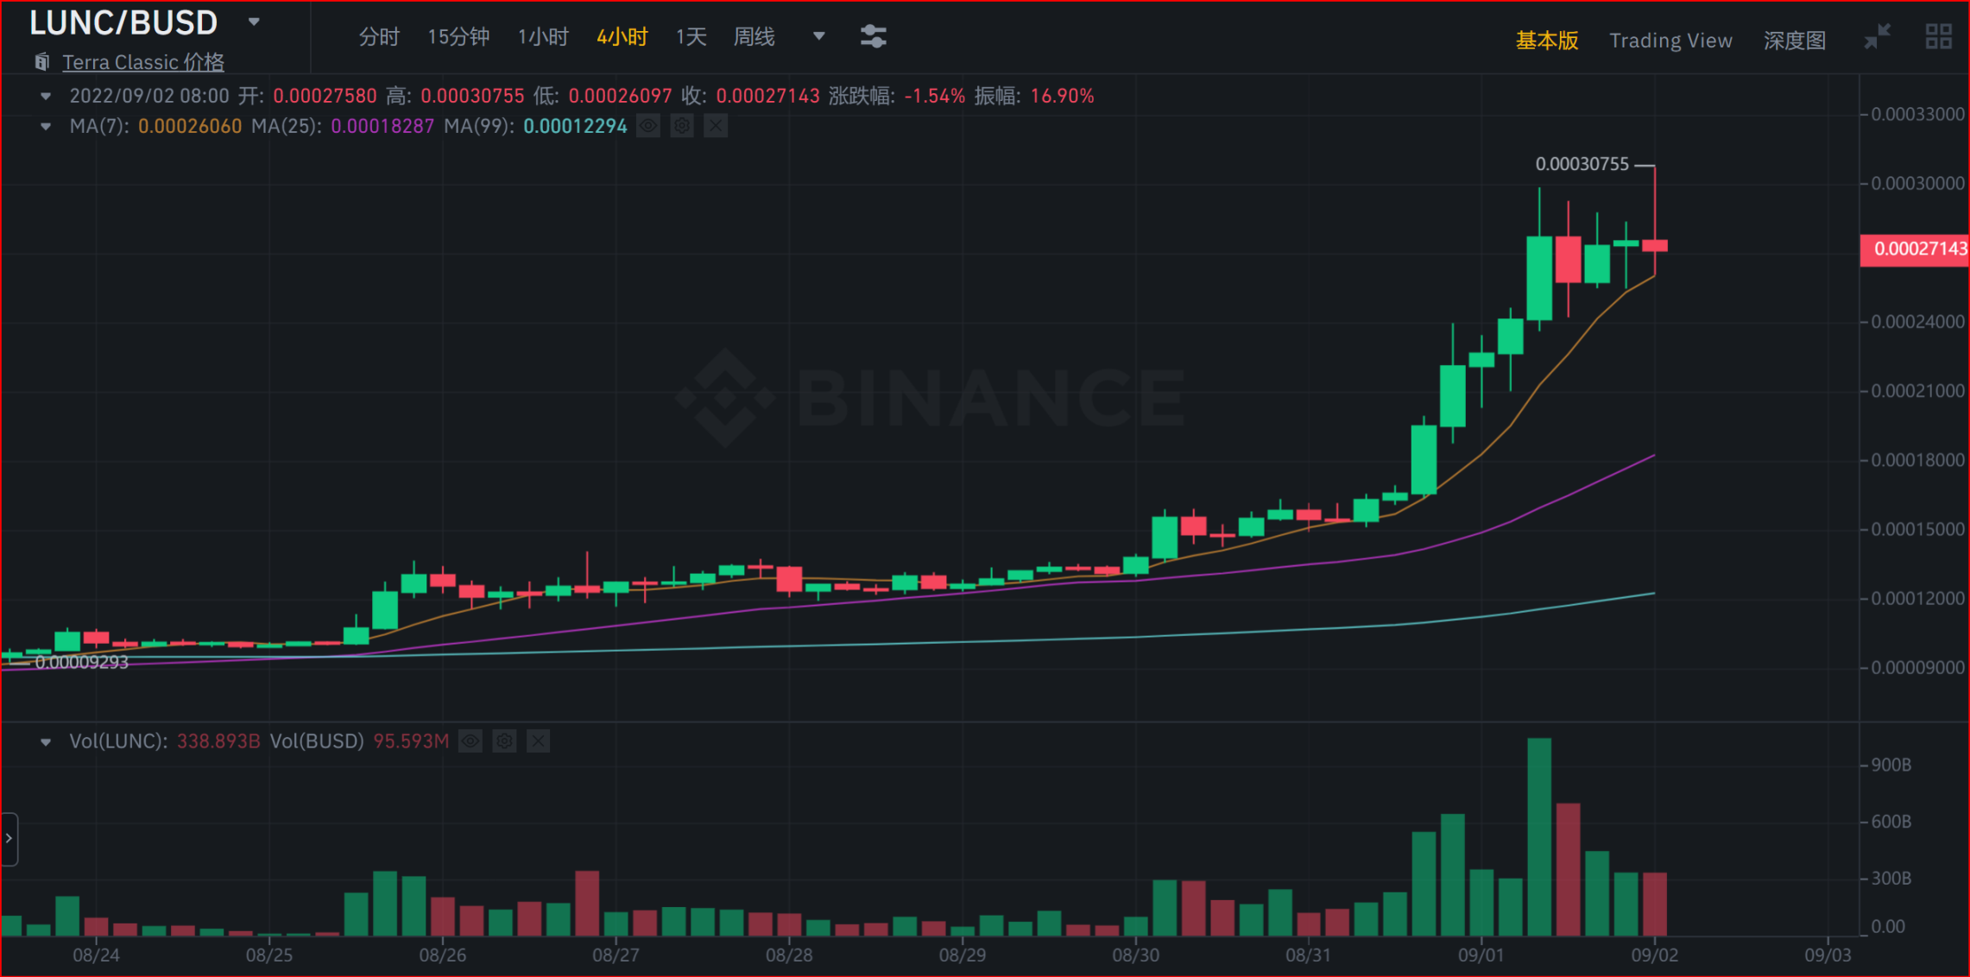
Task: Select the 15分钟 interval button
Action: click(x=458, y=37)
